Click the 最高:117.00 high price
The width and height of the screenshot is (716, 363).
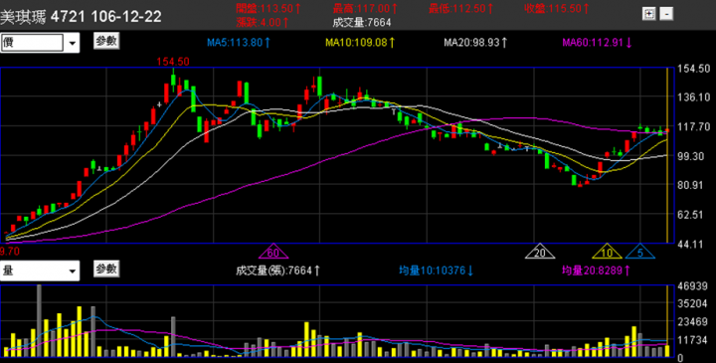(365, 8)
